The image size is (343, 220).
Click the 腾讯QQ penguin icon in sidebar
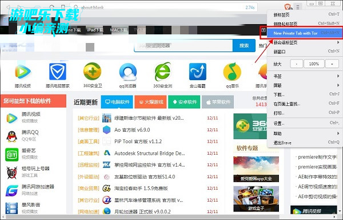(12, 136)
